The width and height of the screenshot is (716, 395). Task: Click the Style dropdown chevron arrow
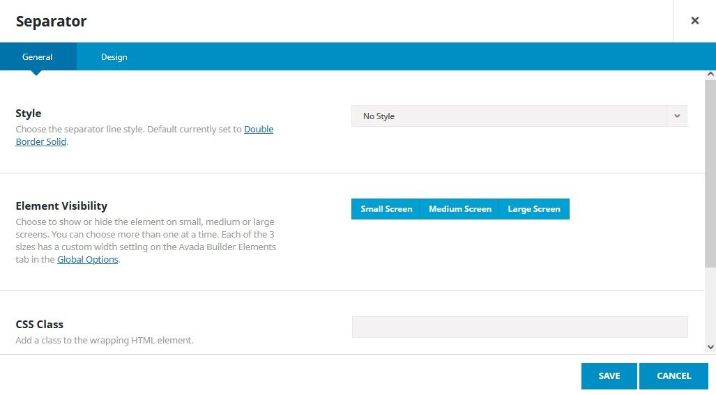677,116
